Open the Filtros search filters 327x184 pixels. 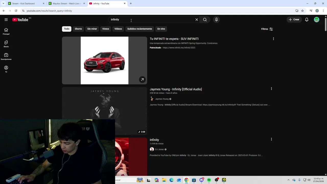click(x=267, y=29)
